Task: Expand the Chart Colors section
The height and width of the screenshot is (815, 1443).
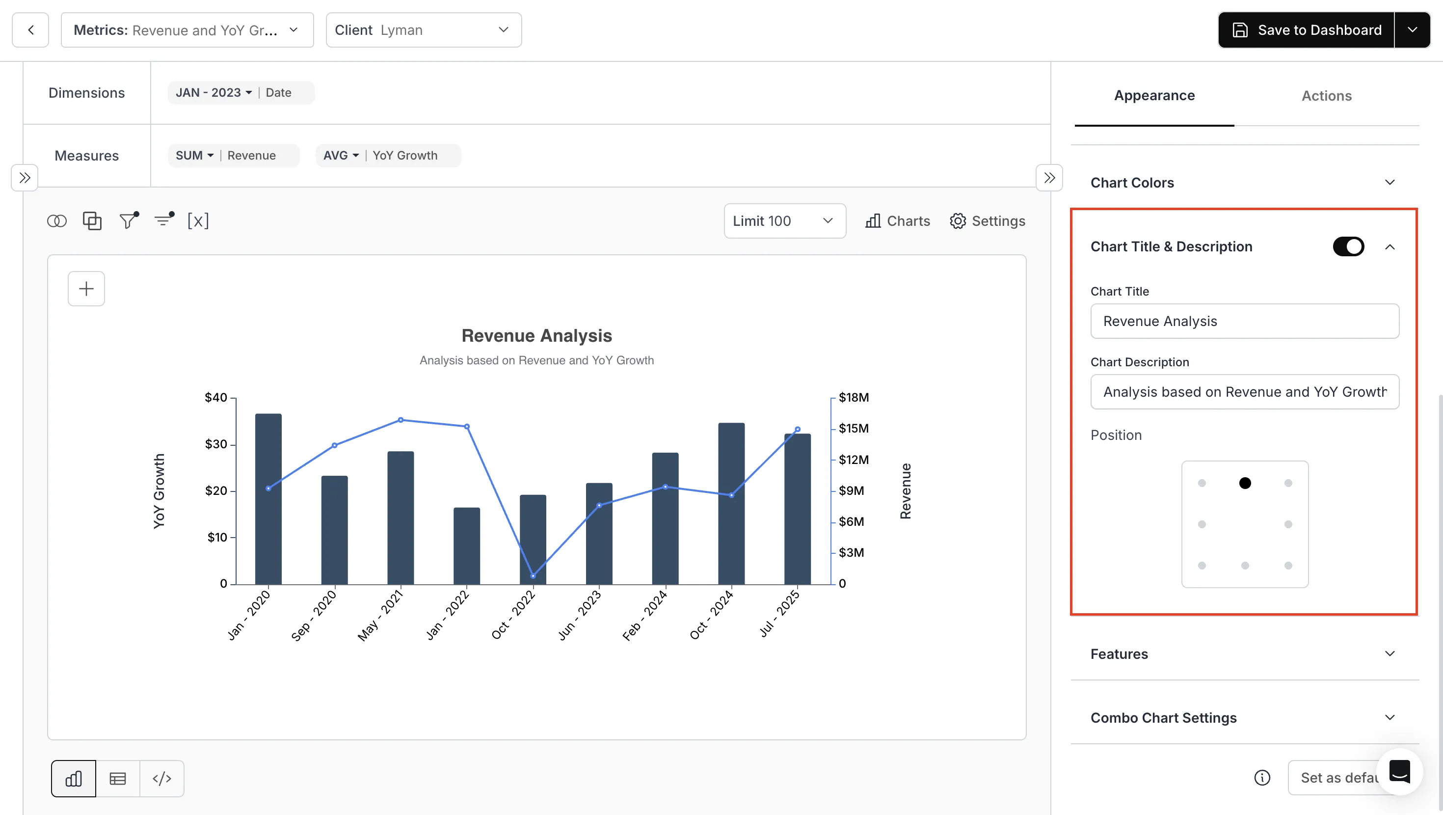Action: [1244, 182]
